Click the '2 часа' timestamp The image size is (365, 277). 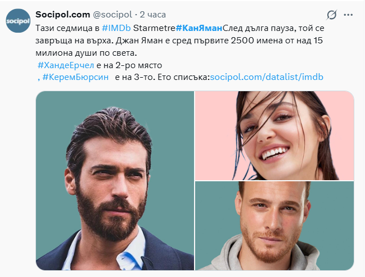click(x=153, y=15)
